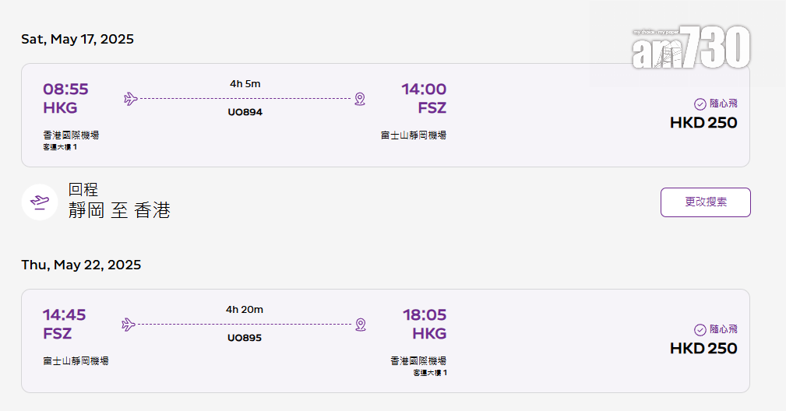Click the outbound destination map pin icon

pyautogui.click(x=359, y=99)
